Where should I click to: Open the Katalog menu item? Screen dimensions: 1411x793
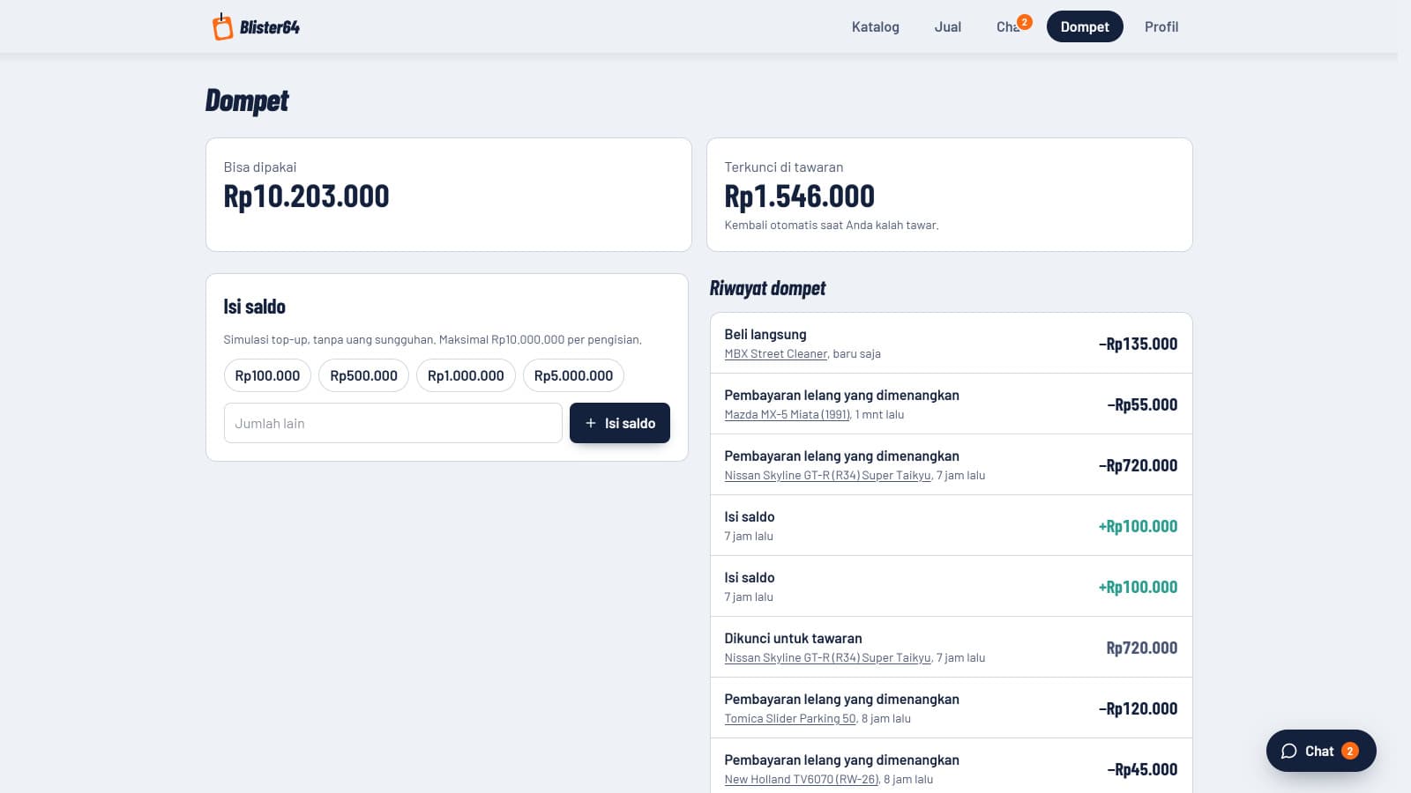point(876,27)
